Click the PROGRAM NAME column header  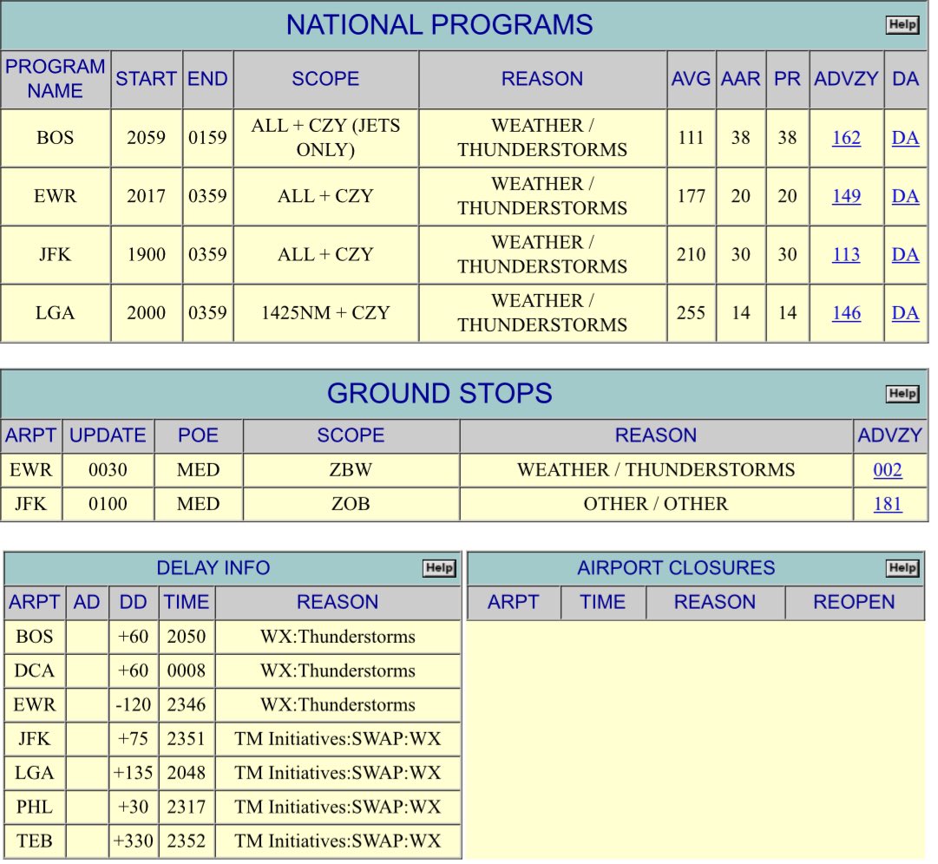56,79
